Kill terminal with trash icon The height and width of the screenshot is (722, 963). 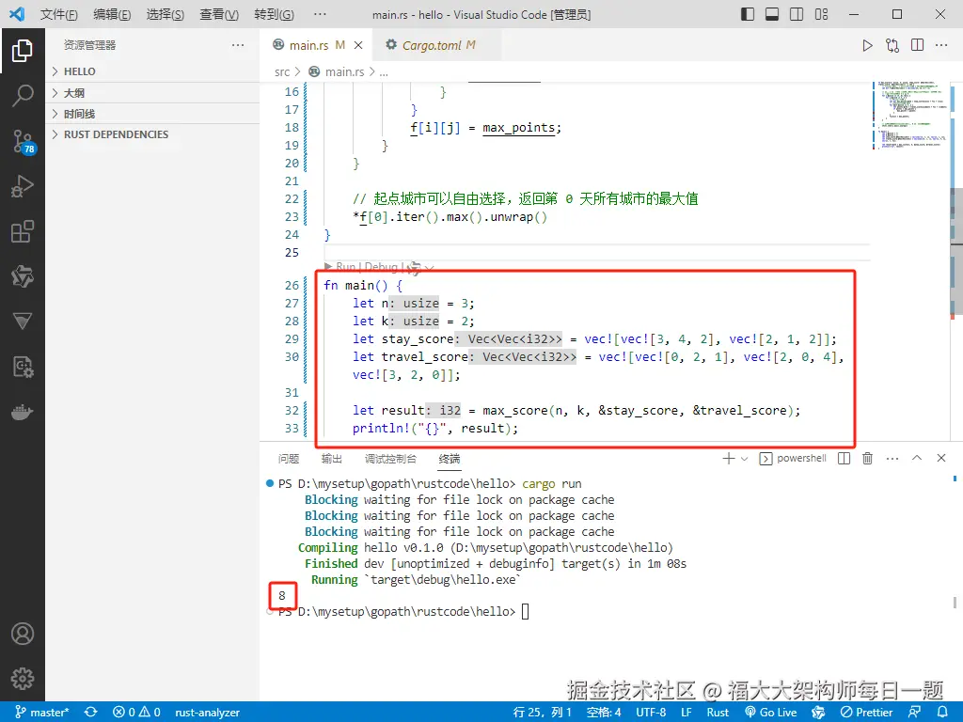867,458
